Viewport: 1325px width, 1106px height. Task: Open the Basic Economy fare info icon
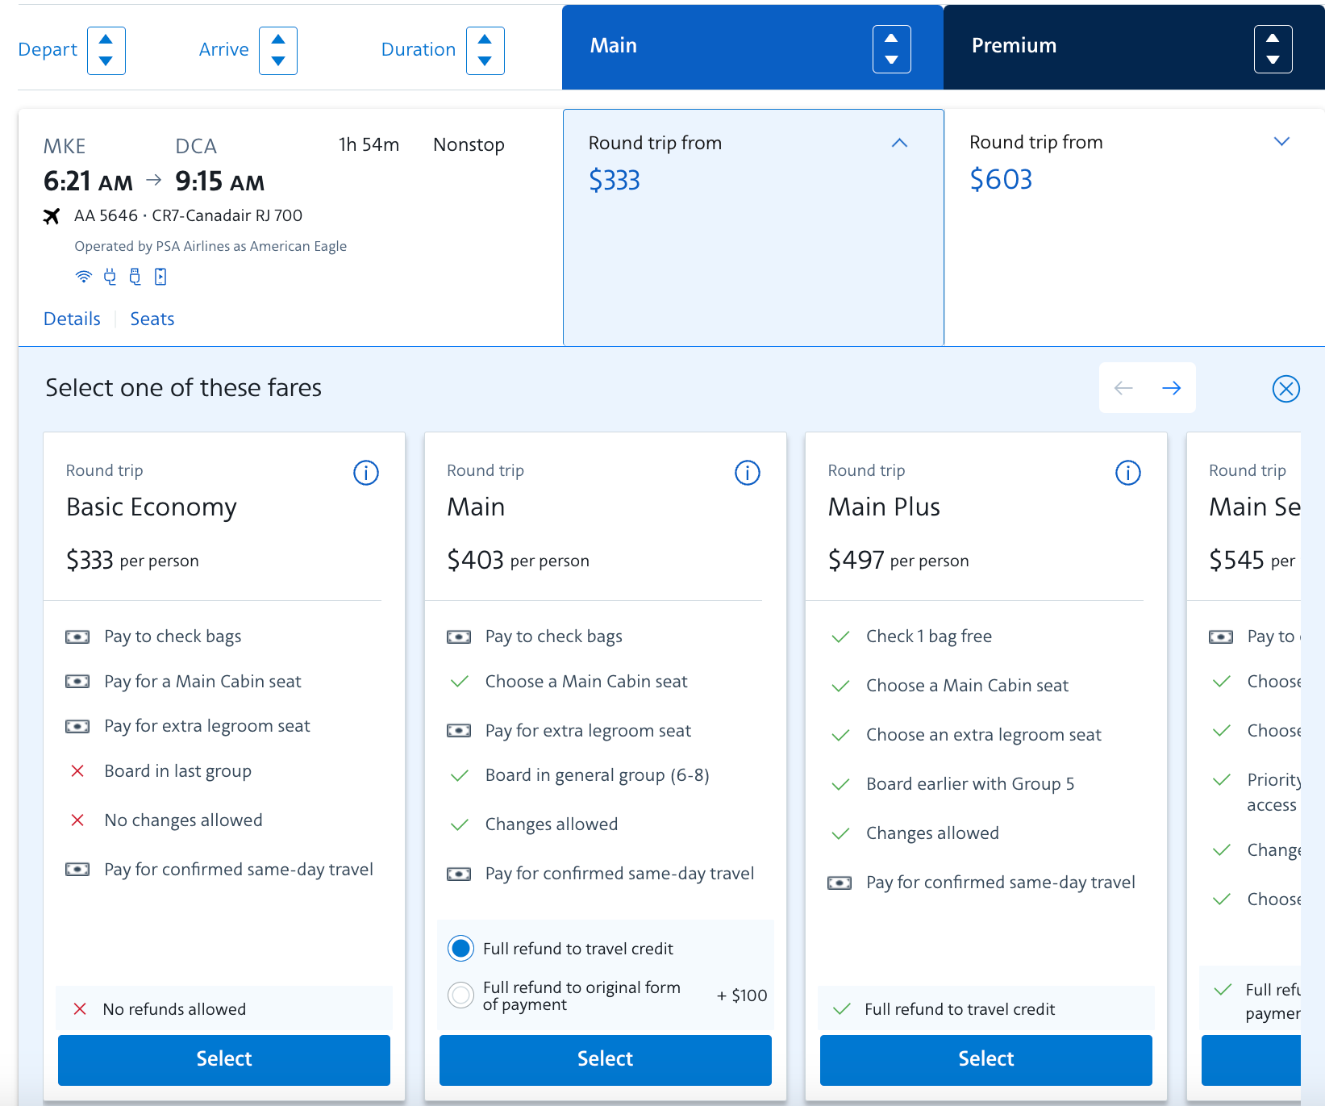point(365,473)
